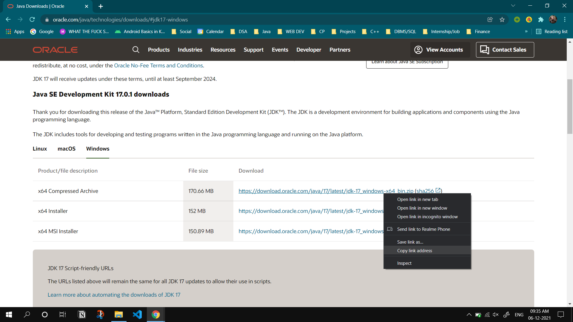Choose Save link as...

(427, 242)
